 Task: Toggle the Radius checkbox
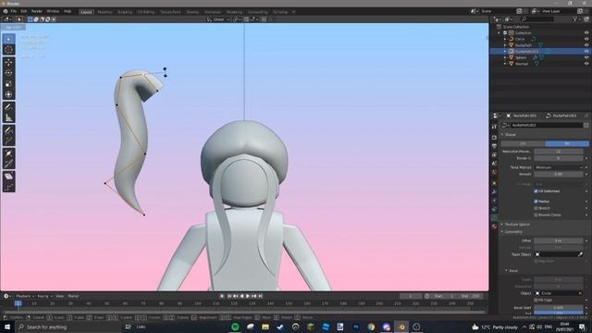tap(536, 202)
